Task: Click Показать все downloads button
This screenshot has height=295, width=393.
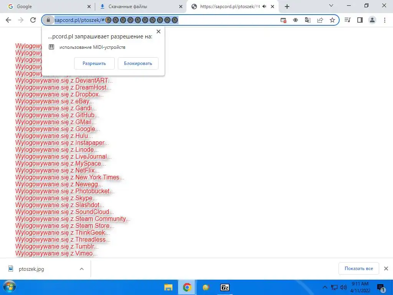Action: pos(359,268)
